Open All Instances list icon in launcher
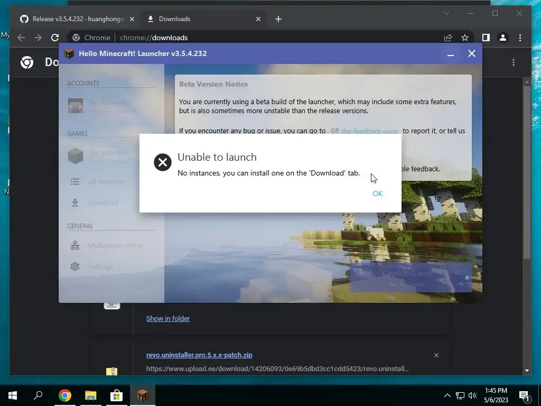The image size is (541, 406). pyautogui.click(x=75, y=181)
